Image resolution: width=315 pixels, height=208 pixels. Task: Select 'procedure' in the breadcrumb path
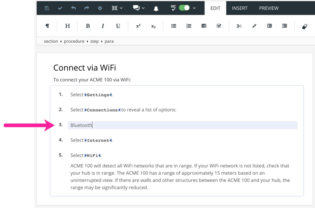tap(74, 41)
